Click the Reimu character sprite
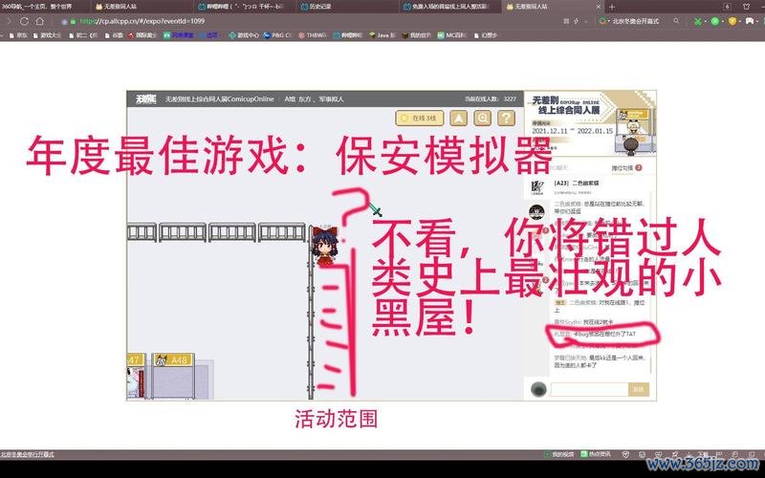 click(x=324, y=247)
